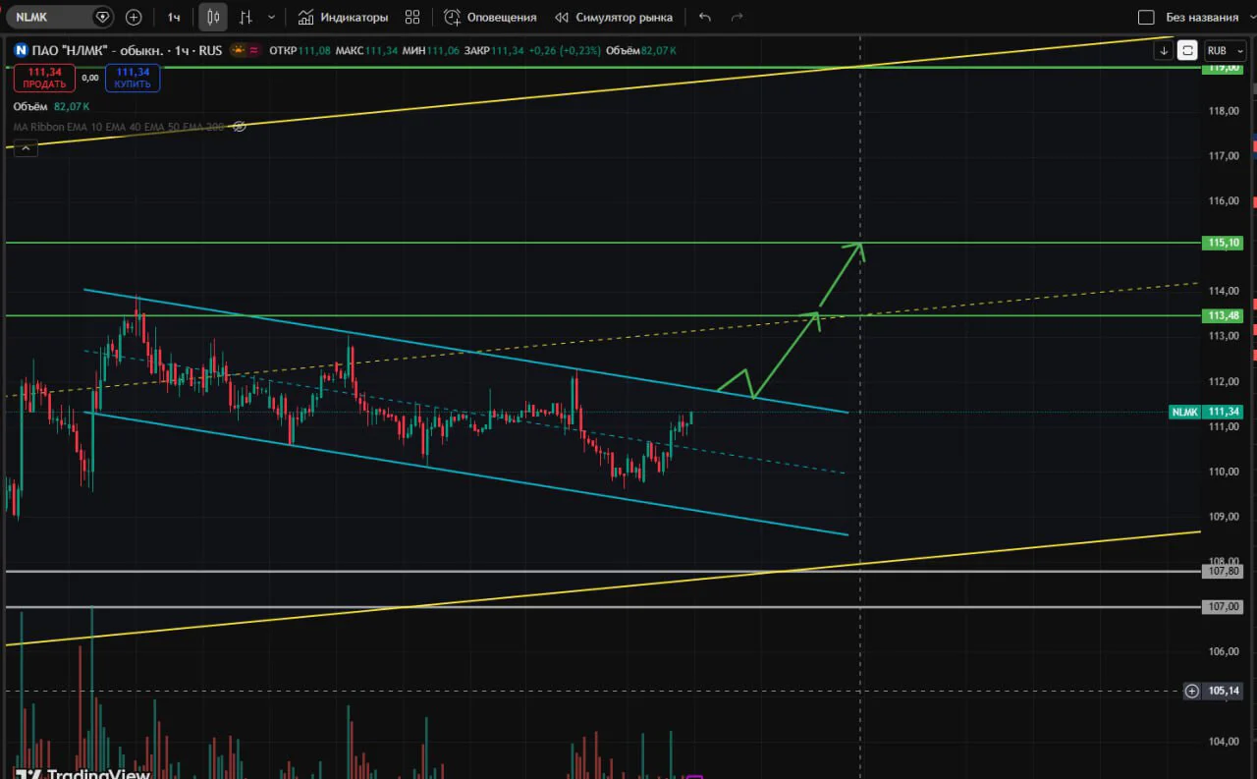Toggle the auto-fit scale button
The image size is (1257, 779).
click(x=1188, y=50)
